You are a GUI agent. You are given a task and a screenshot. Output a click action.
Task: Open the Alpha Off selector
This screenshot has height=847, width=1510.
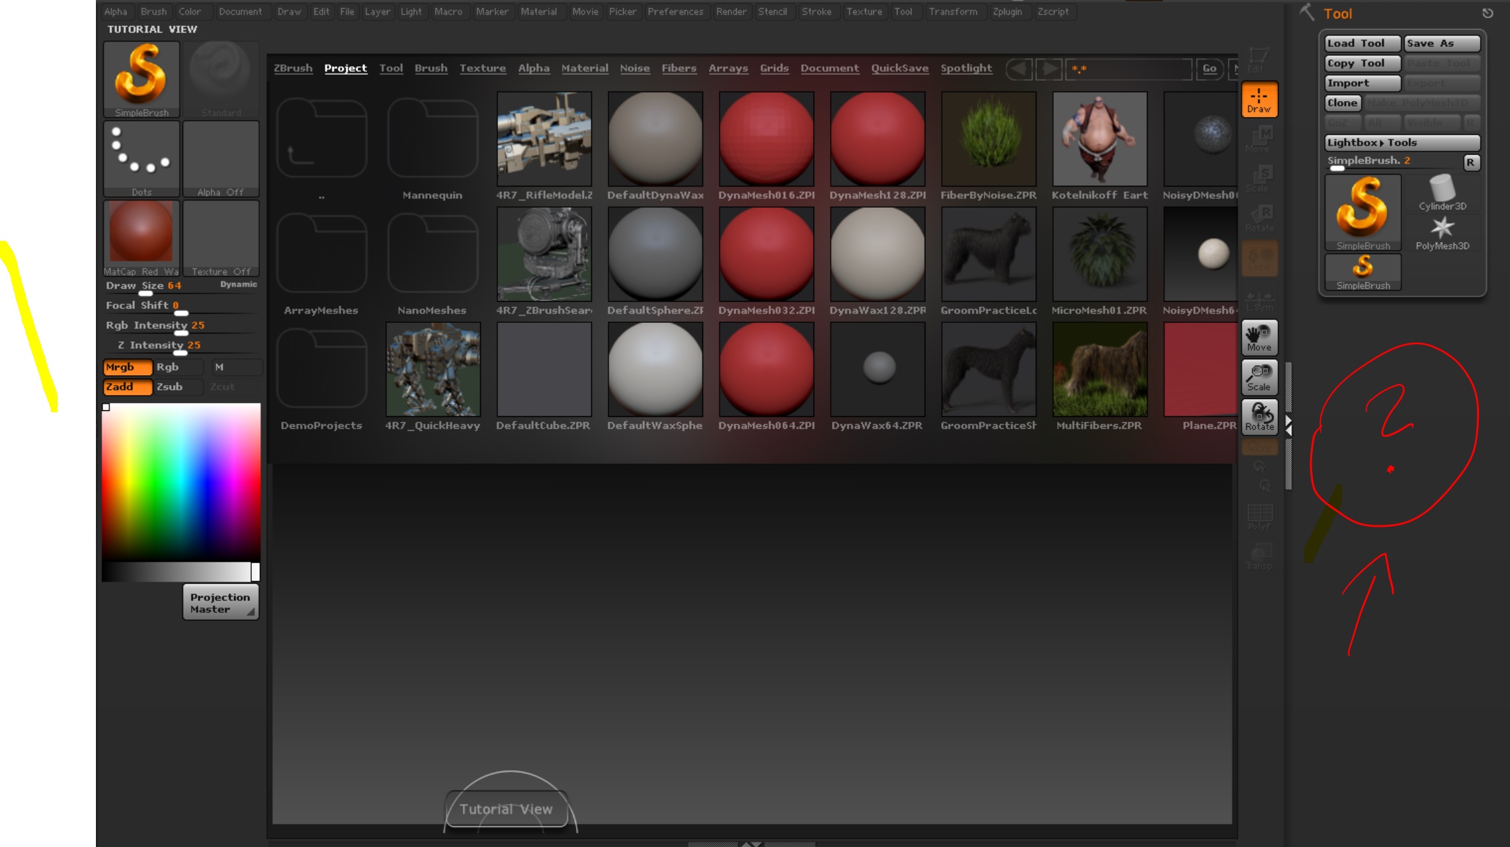[x=221, y=159]
